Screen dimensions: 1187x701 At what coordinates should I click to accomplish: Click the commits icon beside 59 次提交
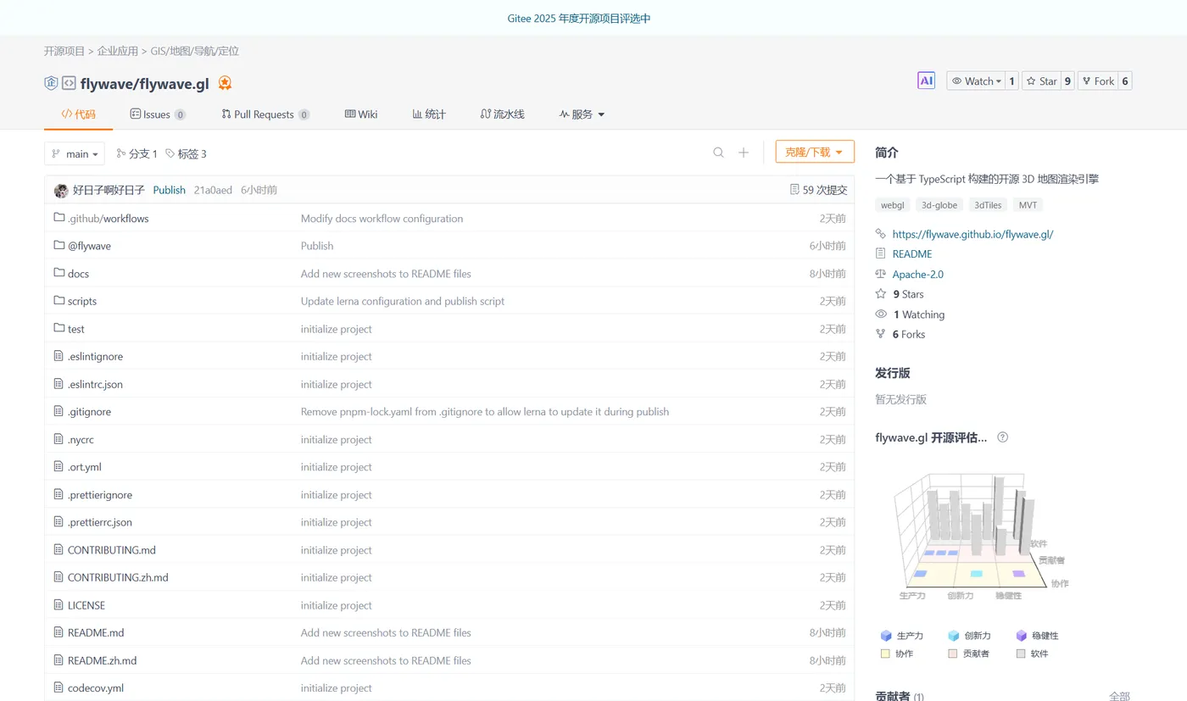(794, 190)
